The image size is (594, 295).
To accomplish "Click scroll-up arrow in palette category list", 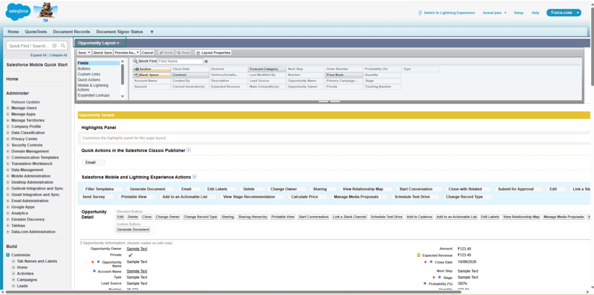I will (122, 61).
